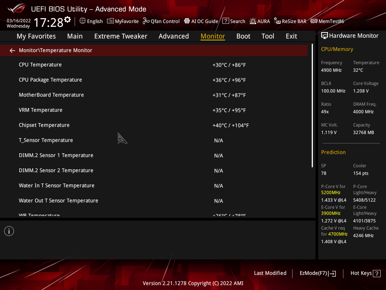
Task: Click the AURA light icon
Action: 253,21
